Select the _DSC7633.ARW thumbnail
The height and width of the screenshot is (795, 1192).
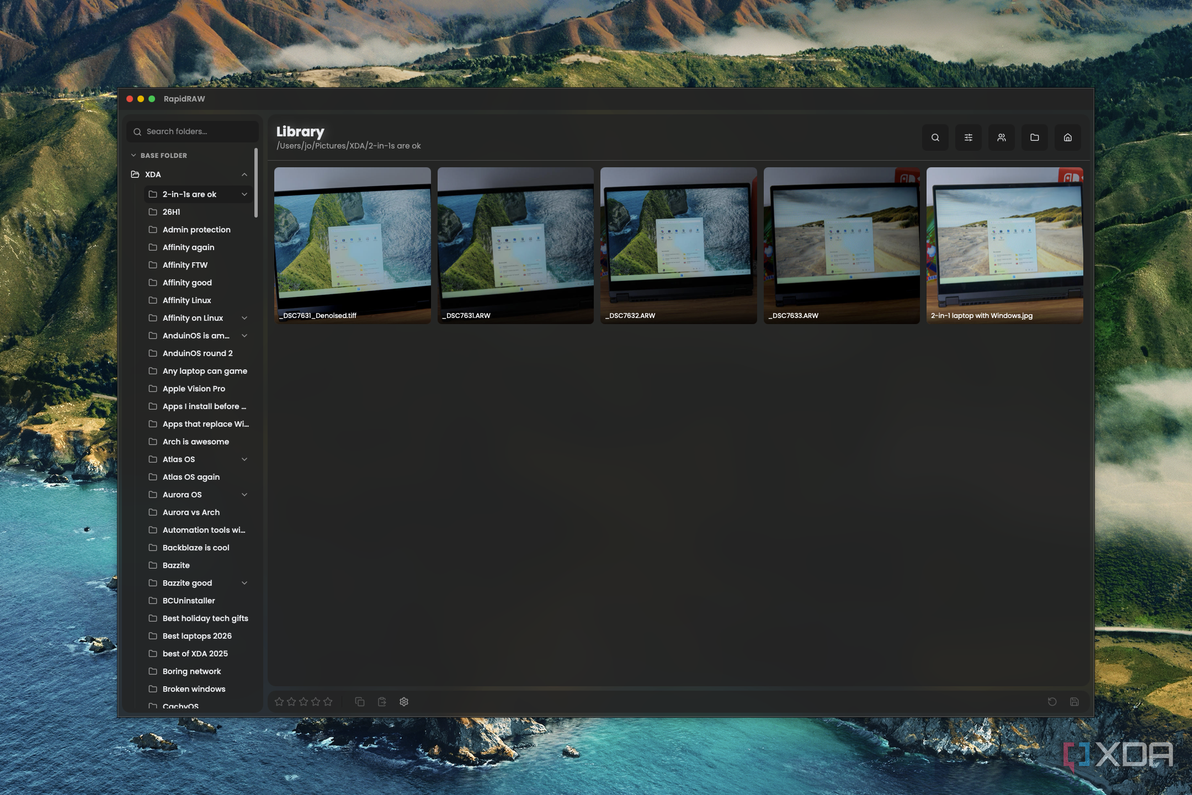(842, 246)
